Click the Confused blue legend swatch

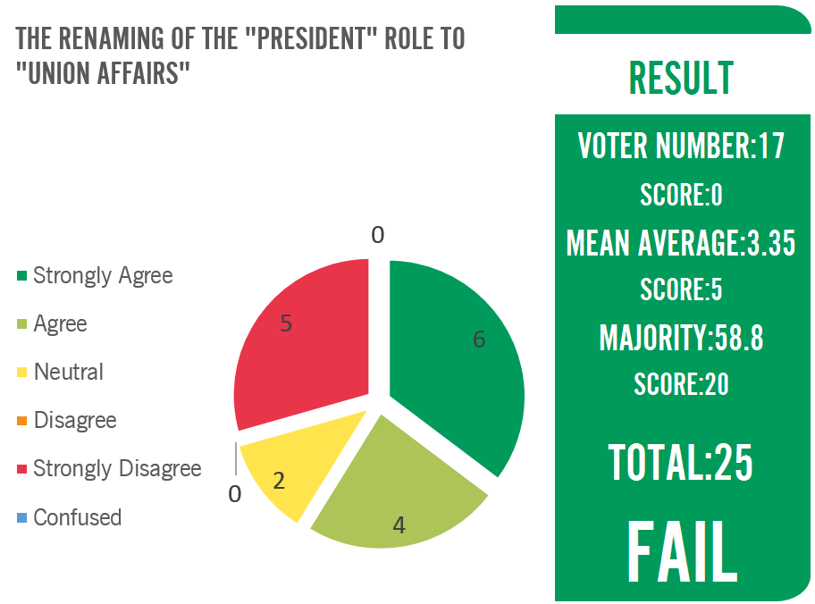(23, 517)
